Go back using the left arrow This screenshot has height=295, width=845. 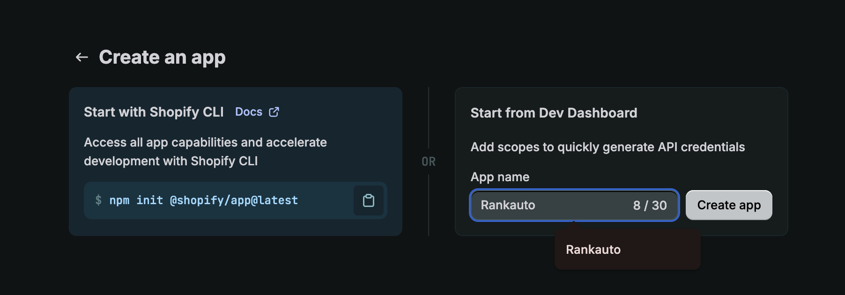click(x=82, y=57)
